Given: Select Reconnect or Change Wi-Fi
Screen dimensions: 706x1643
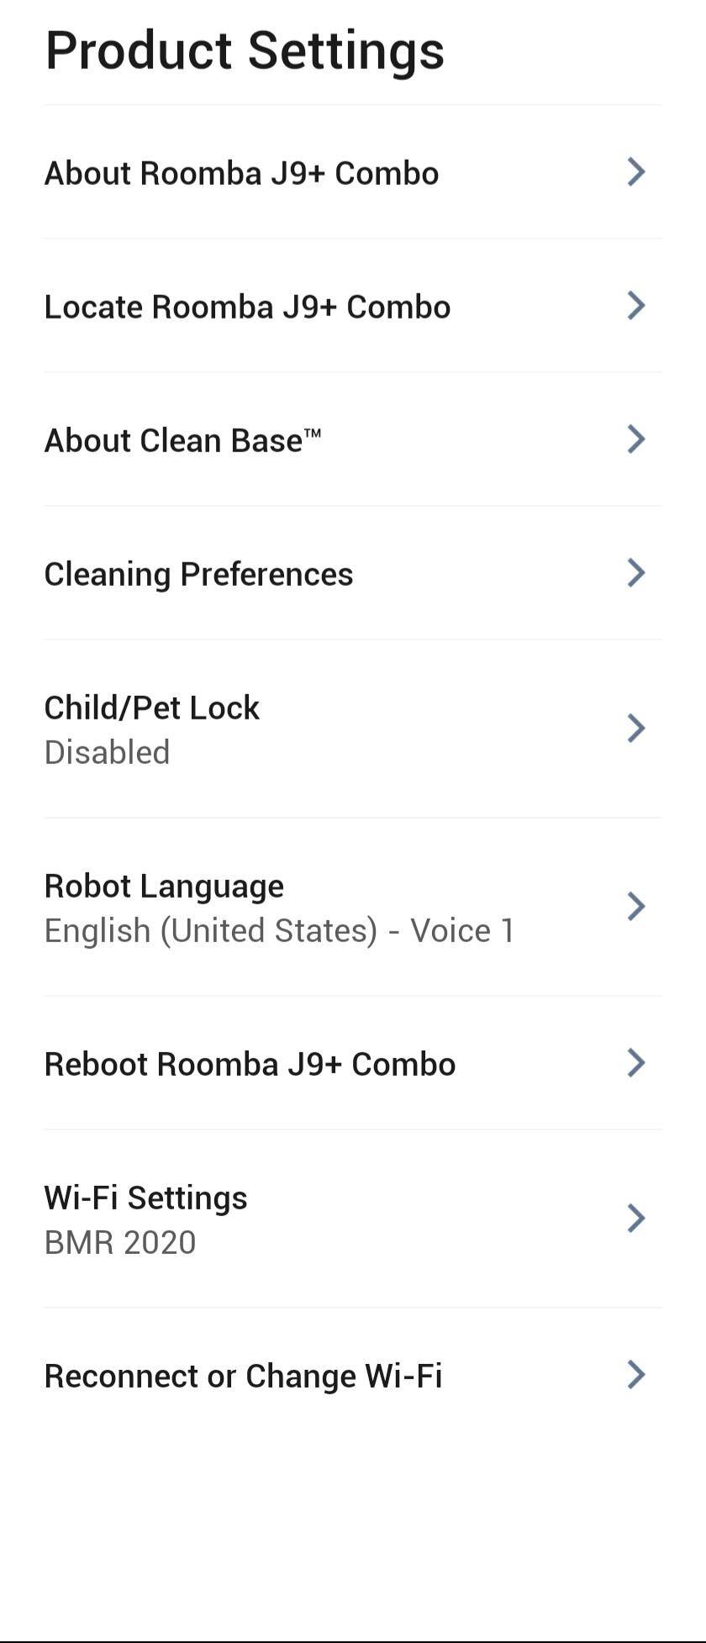Looking at the screenshot, I should tap(243, 1376).
